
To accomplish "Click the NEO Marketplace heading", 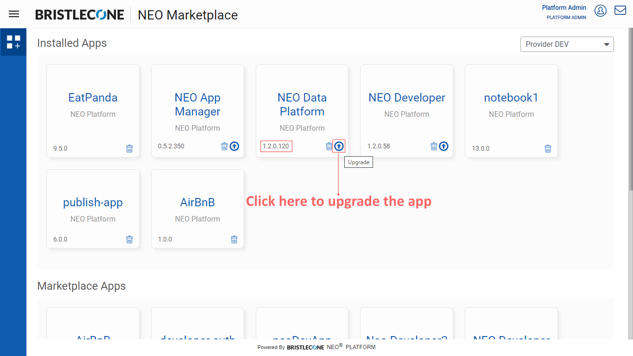I will [188, 15].
